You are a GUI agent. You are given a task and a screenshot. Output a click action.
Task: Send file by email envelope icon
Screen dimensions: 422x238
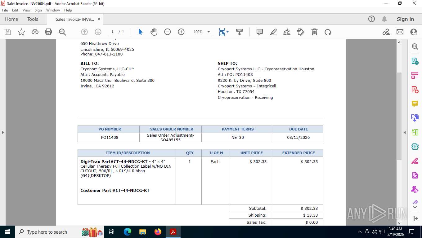click(400, 32)
